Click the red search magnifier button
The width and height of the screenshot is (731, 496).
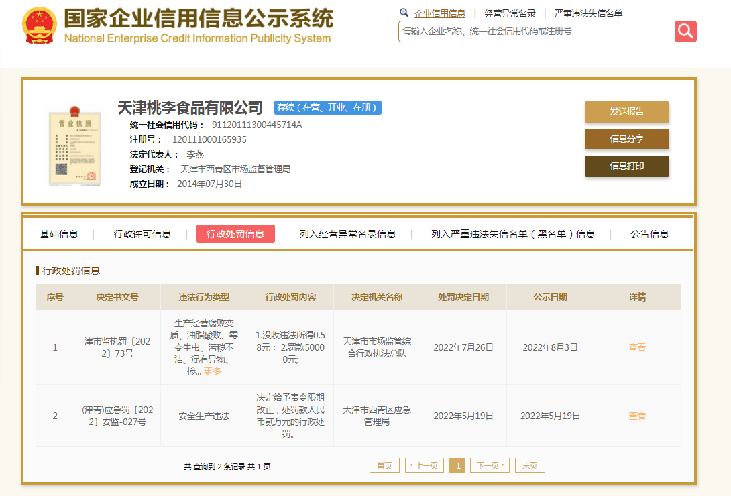click(685, 32)
